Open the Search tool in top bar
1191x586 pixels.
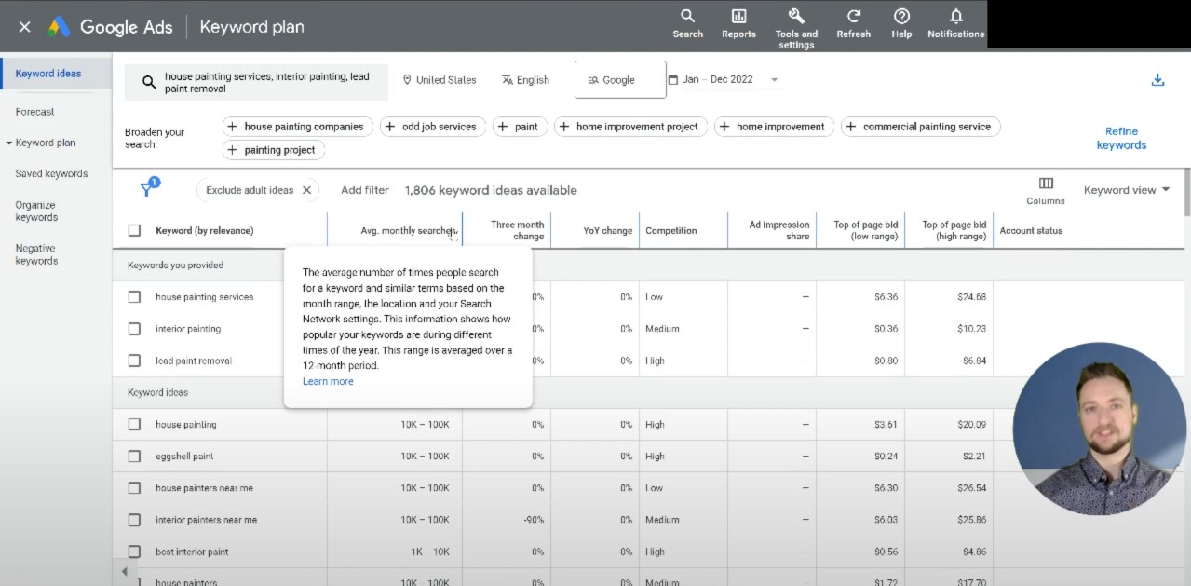(x=687, y=23)
